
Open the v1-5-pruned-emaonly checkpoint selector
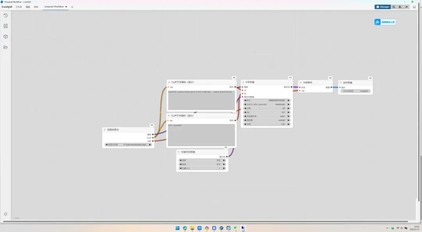[128, 144]
